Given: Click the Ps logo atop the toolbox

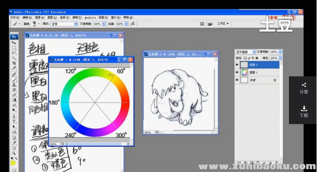Looking at the screenshot, I should click(14, 37).
